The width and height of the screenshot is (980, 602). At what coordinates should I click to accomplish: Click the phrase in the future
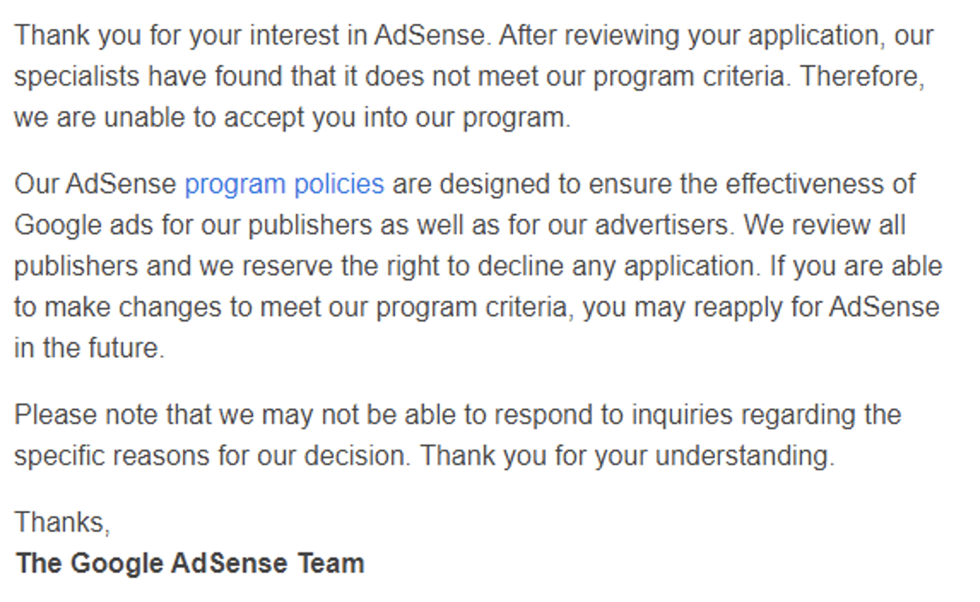tap(90, 348)
